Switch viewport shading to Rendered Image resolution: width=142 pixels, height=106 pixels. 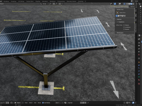click(133, 4)
